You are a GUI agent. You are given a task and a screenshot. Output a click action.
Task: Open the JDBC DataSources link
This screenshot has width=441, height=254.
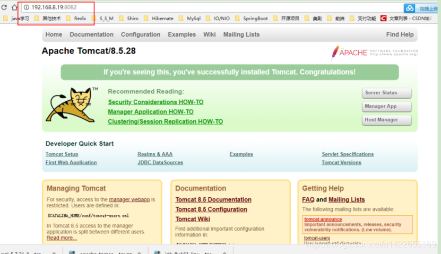(160, 162)
